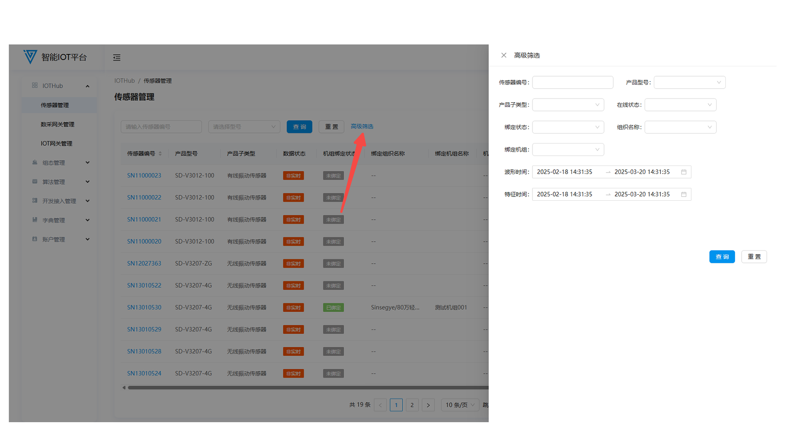Click 波形时间 end date 2025-03-20 14:31:35
The height and width of the screenshot is (447, 795).
[x=642, y=172]
